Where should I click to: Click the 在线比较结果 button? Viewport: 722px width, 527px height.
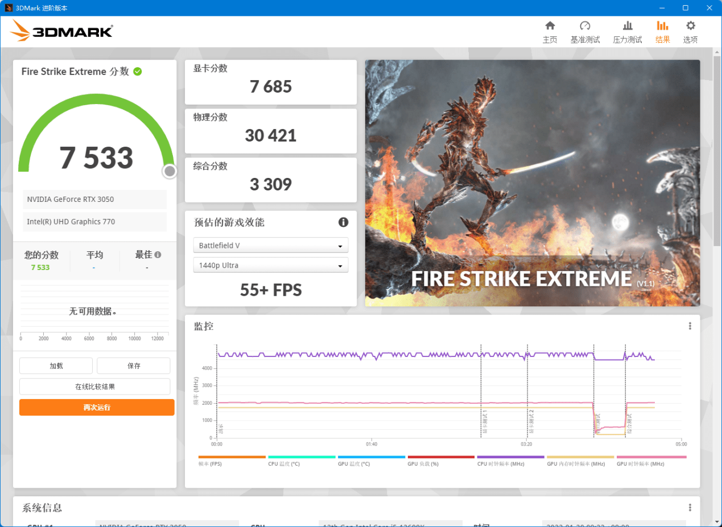pyautogui.click(x=94, y=386)
